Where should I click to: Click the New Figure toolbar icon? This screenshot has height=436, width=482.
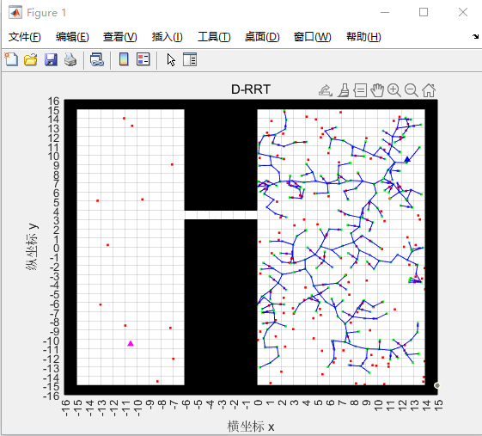point(11,59)
